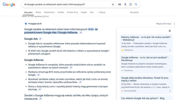Open three-dot menu on DevaGroup card
The width and height of the screenshot is (175, 100).
(170, 71)
